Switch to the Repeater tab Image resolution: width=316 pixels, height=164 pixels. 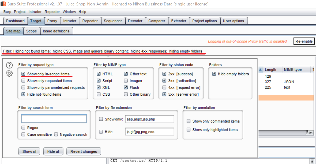pos(90,21)
